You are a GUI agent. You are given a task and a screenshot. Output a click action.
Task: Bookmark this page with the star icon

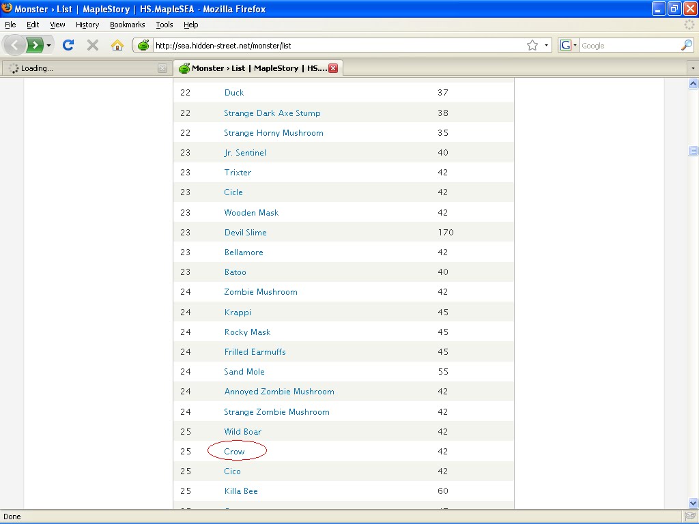pos(532,45)
